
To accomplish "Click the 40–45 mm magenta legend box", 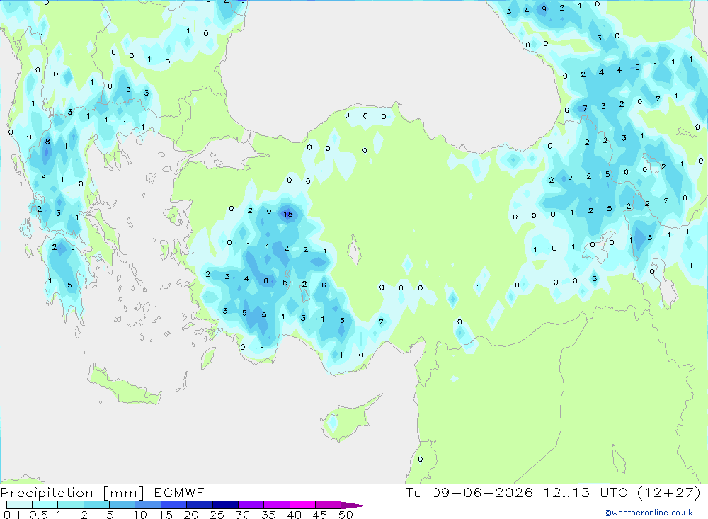I will (x=302, y=505).
